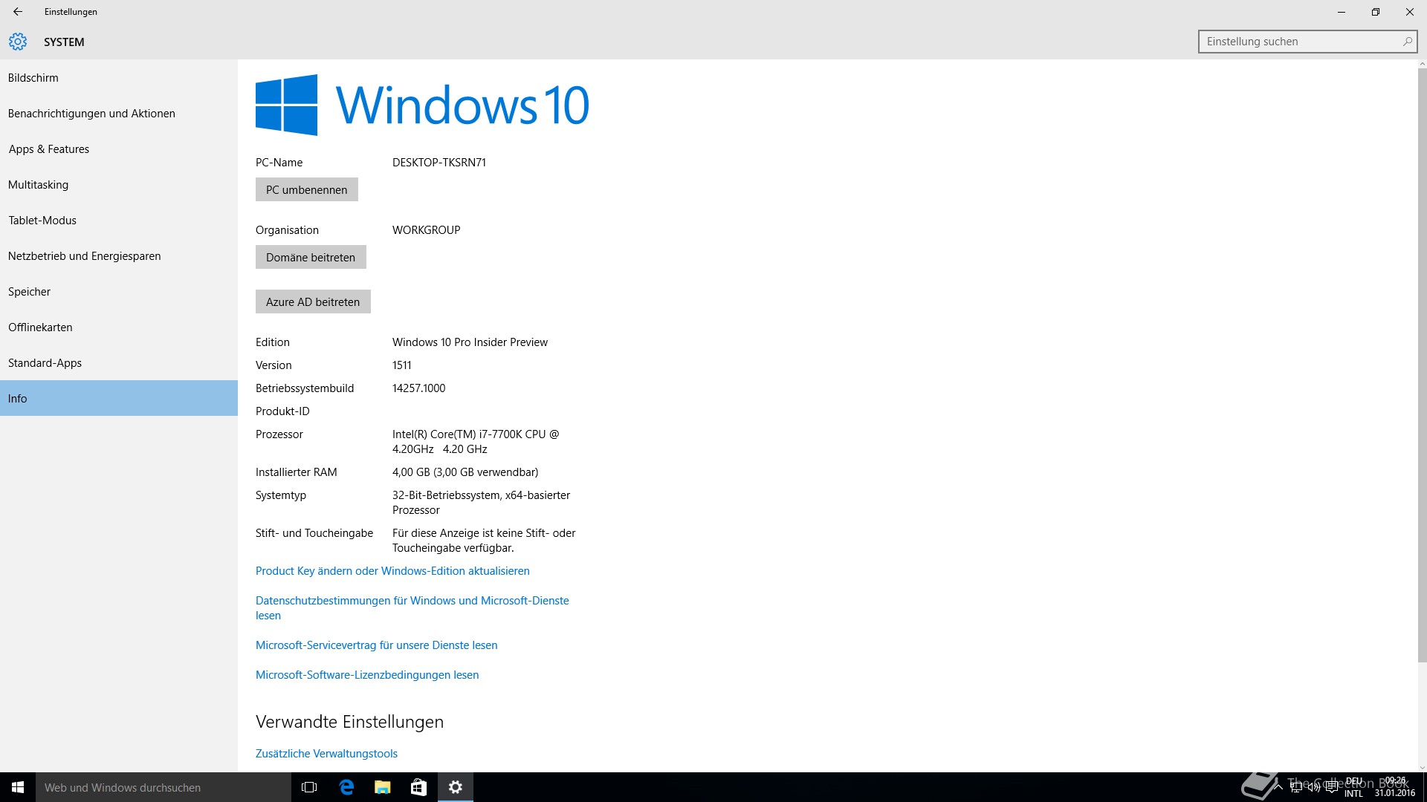Click the SYSTEM gear icon
Screen dimensions: 1427x802
pyautogui.click(x=18, y=42)
